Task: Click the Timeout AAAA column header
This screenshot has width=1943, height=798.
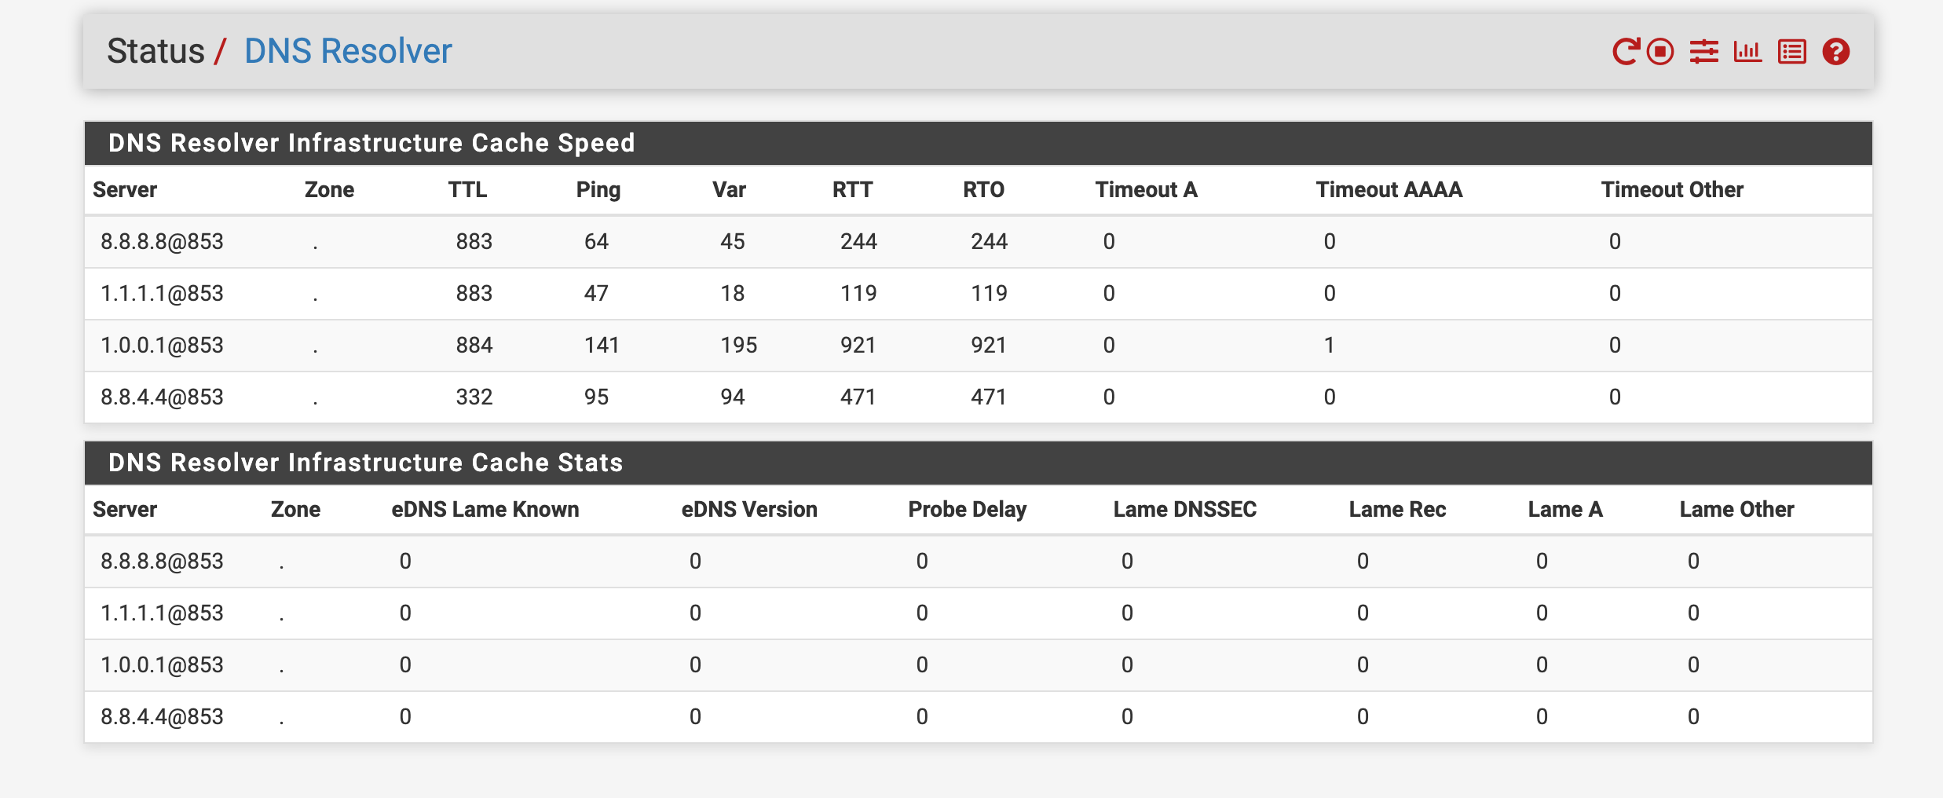Action: tap(1389, 189)
